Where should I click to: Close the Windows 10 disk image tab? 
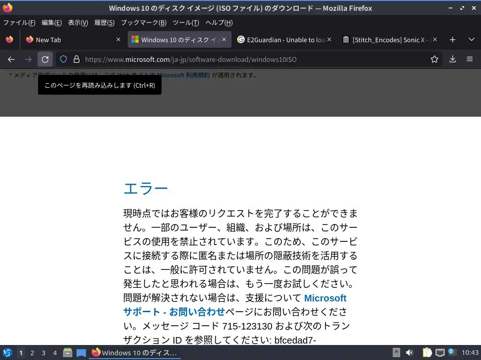coord(224,39)
